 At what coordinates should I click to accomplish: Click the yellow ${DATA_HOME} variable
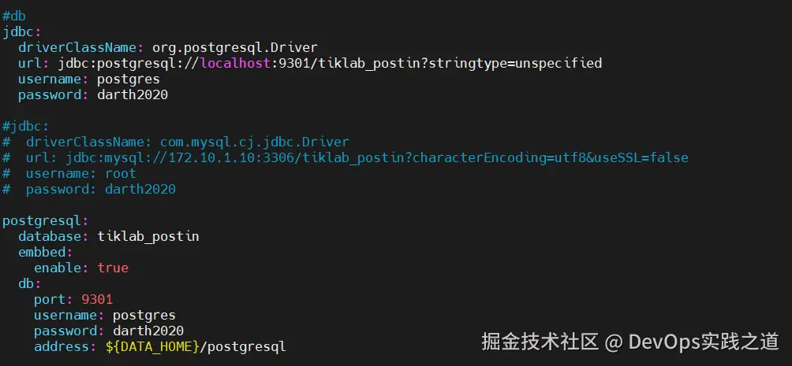pos(151,346)
